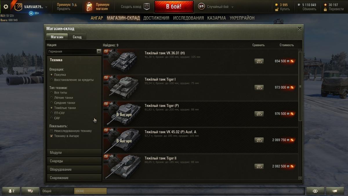348x196 pixels.
Task: Switch to the "Склад" tab
Action: coord(77,37)
